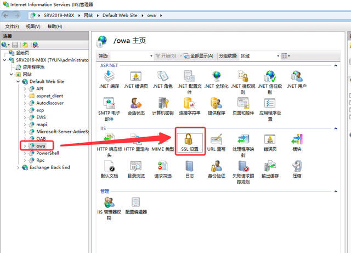Image resolution: width=351 pixels, height=253 pixels.
Task: Open the IIS 错误页 feature
Action: click(x=270, y=143)
